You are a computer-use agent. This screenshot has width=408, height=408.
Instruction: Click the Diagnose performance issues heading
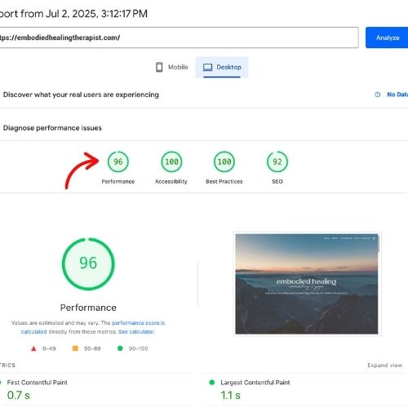(x=52, y=128)
